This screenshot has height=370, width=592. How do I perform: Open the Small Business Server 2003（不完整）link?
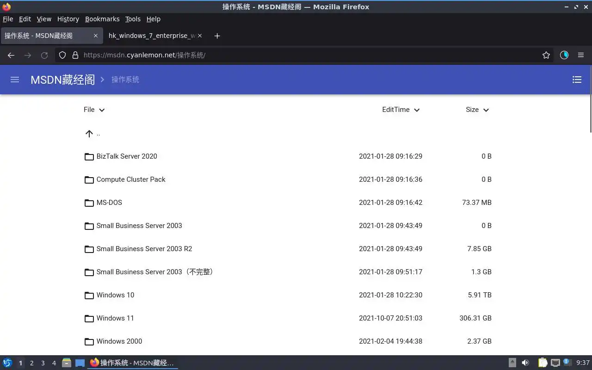(x=156, y=272)
